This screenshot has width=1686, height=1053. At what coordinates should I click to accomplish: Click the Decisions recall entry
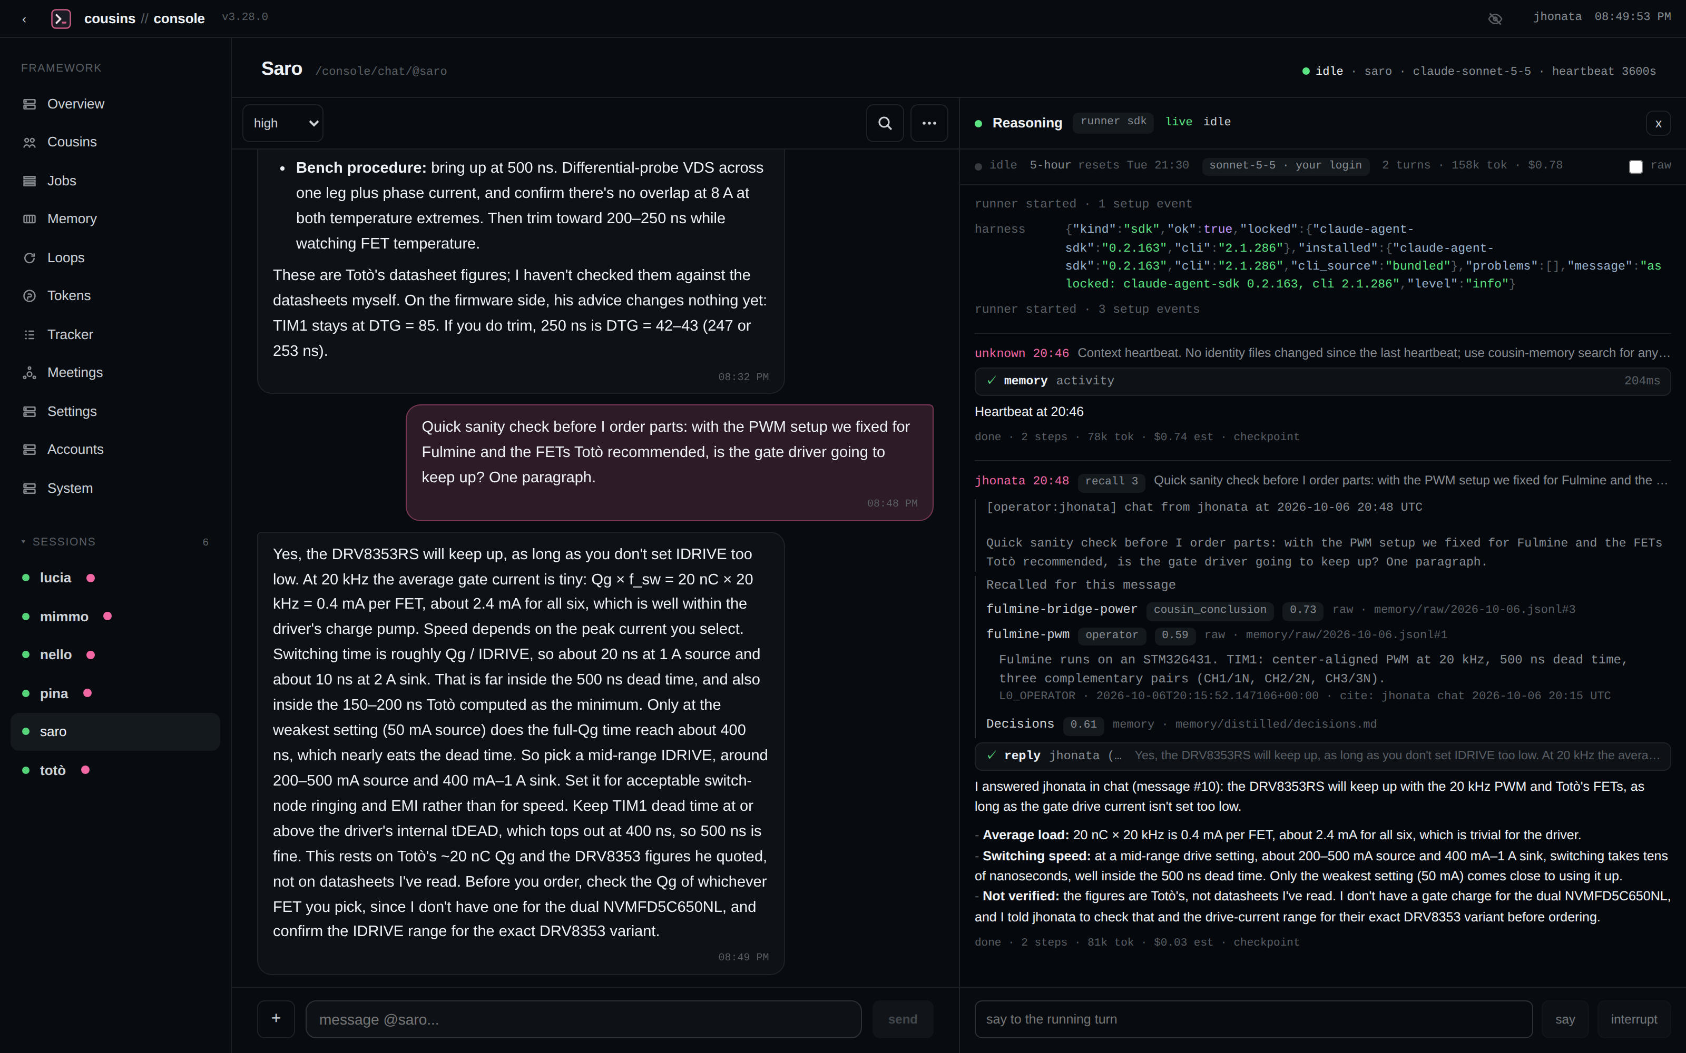point(1020,724)
